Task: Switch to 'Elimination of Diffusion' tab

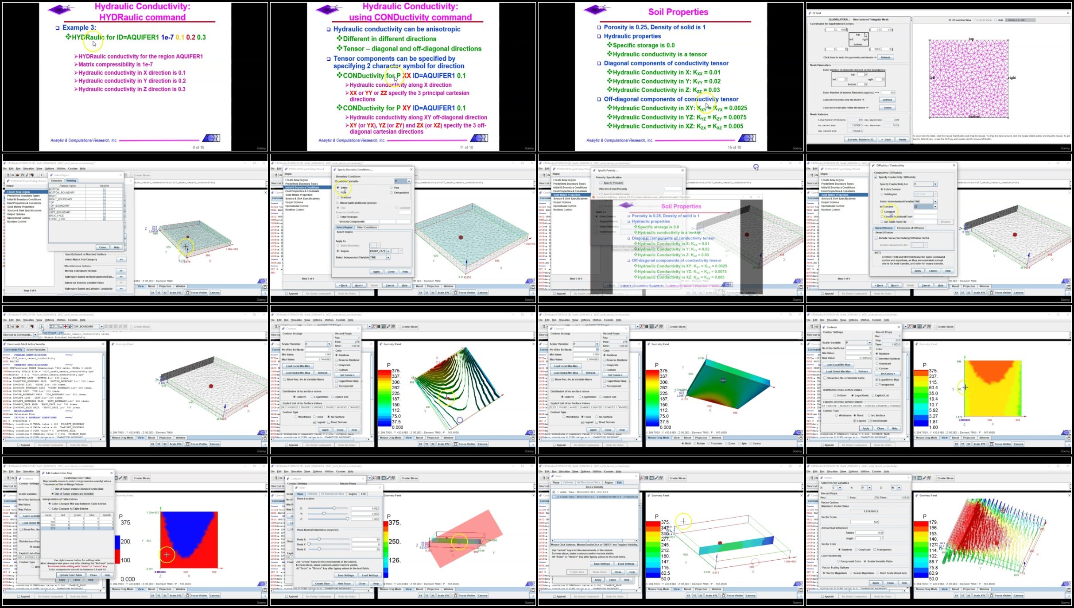Action: [910, 228]
